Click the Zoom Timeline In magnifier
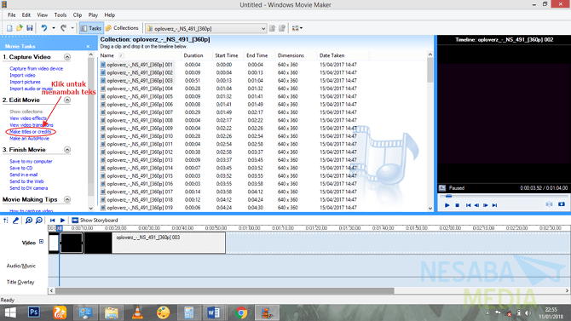Screen dimensions: 571x321 tap(29, 221)
